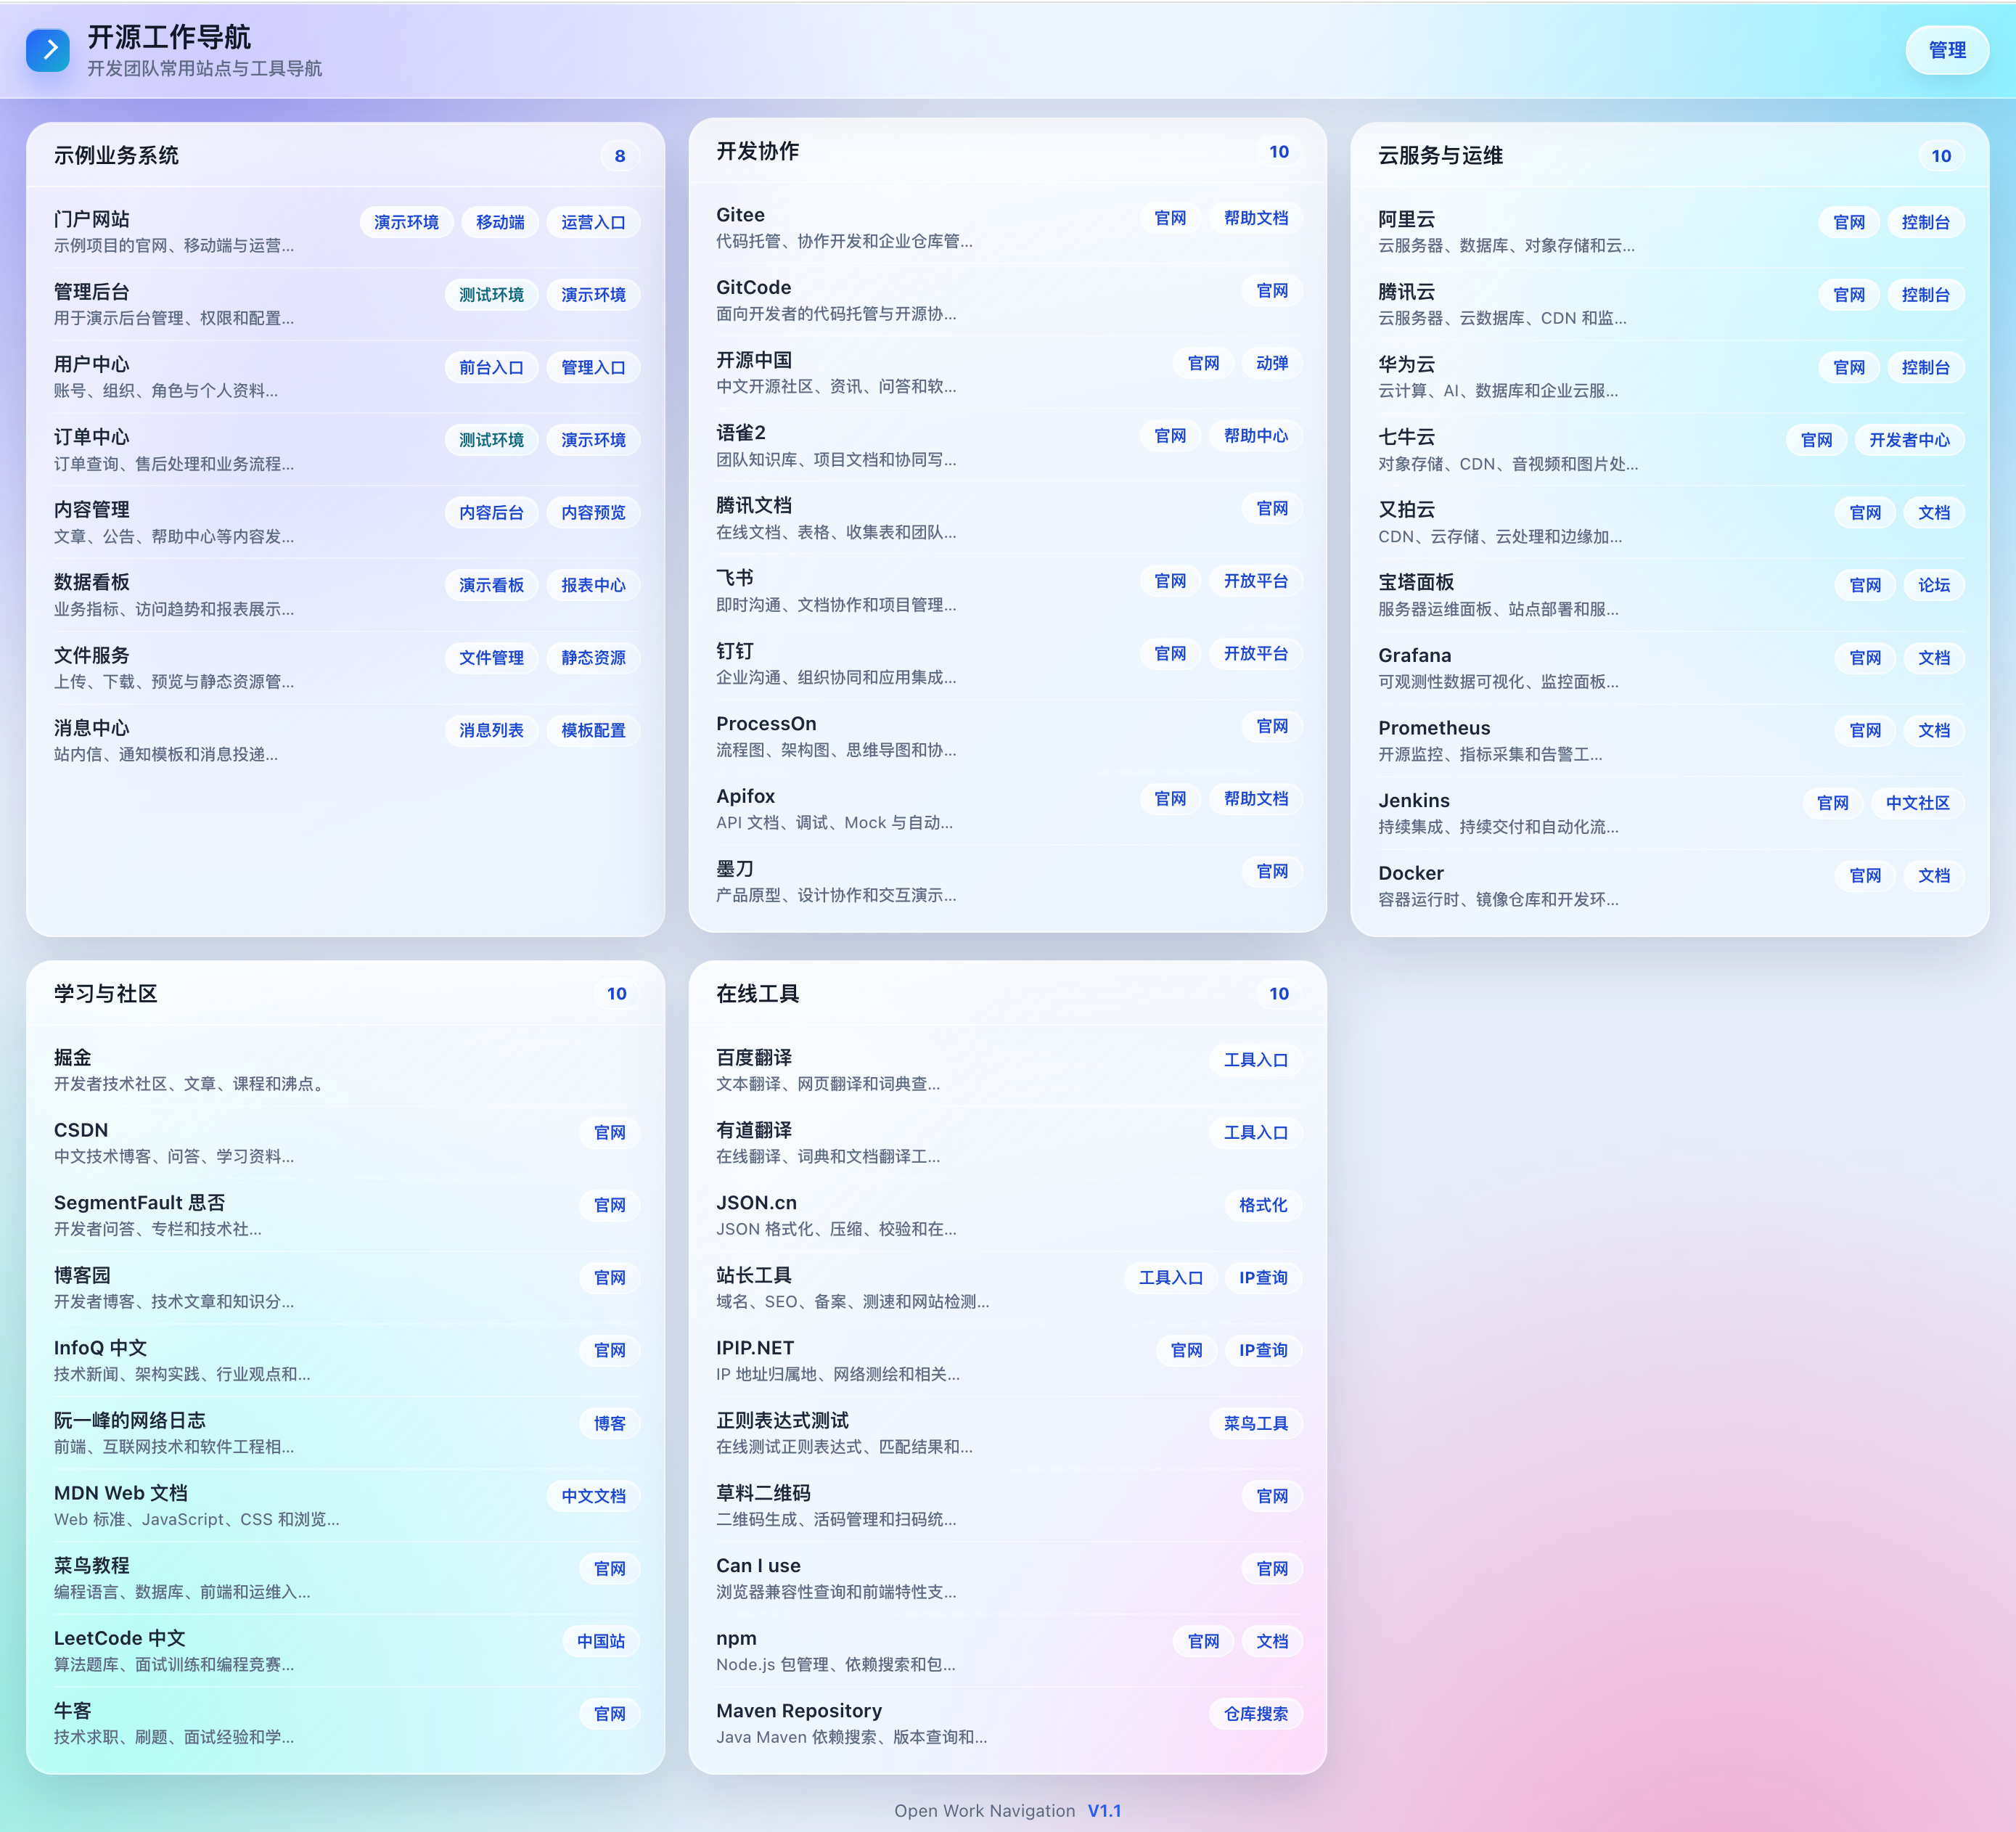Open 用户中心 管理入口

(x=593, y=367)
